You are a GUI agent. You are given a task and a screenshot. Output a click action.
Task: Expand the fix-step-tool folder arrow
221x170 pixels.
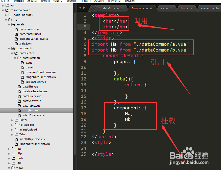12,125
